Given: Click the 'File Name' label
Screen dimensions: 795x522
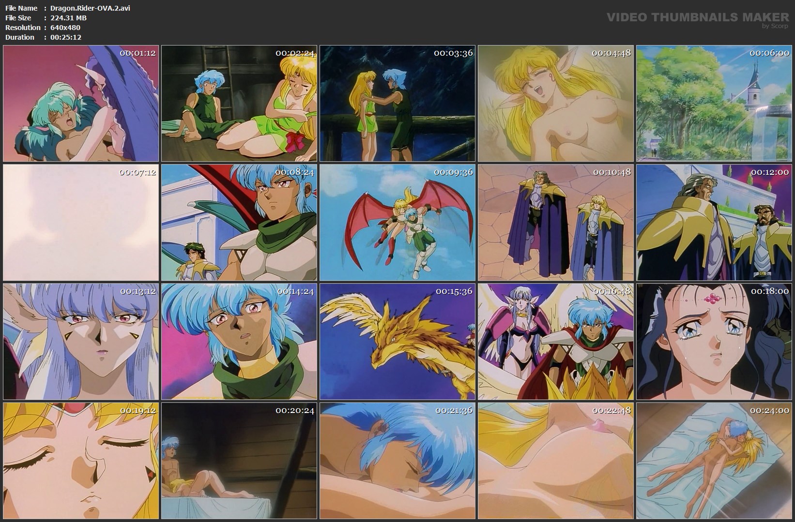Looking at the screenshot, I should [21, 8].
